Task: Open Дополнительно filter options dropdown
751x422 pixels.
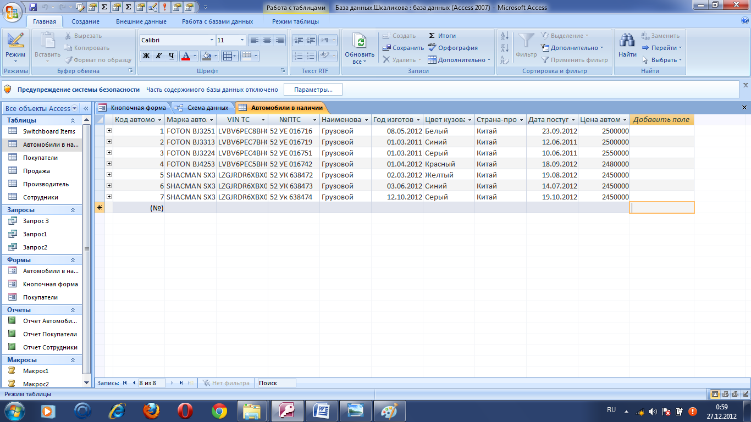Action: point(572,48)
